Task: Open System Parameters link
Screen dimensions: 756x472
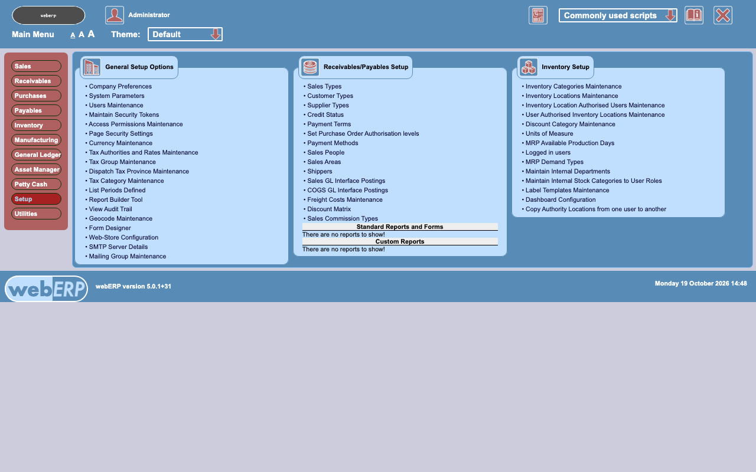Action: pyautogui.click(x=116, y=96)
